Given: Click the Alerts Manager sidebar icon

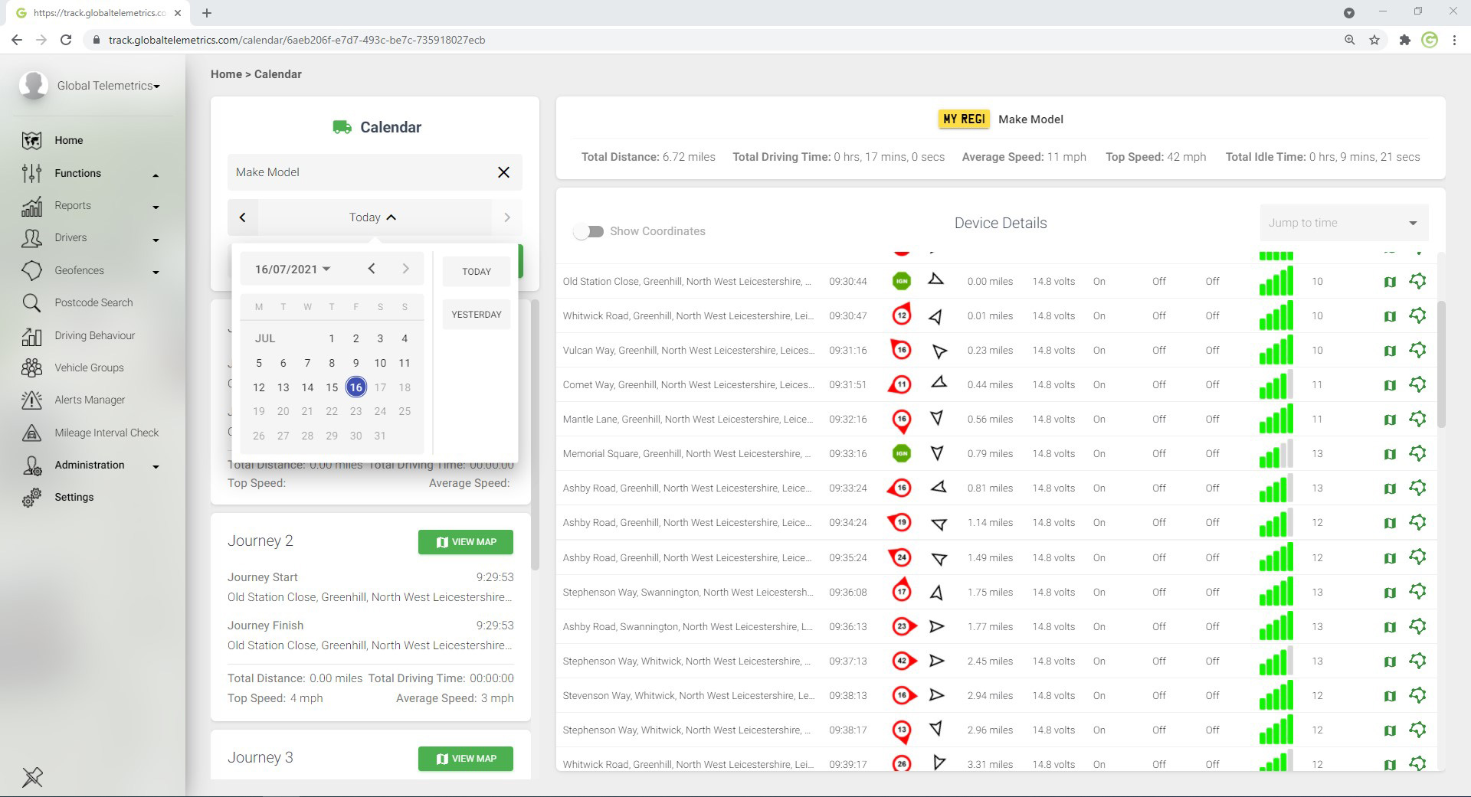Looking at the screenshot, I should click(x=31, y=400).
